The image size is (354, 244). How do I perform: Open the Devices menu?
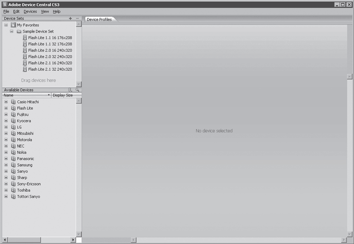30,11
